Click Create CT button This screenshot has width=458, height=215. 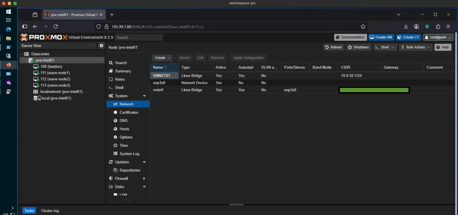click(x=409, y=38)
